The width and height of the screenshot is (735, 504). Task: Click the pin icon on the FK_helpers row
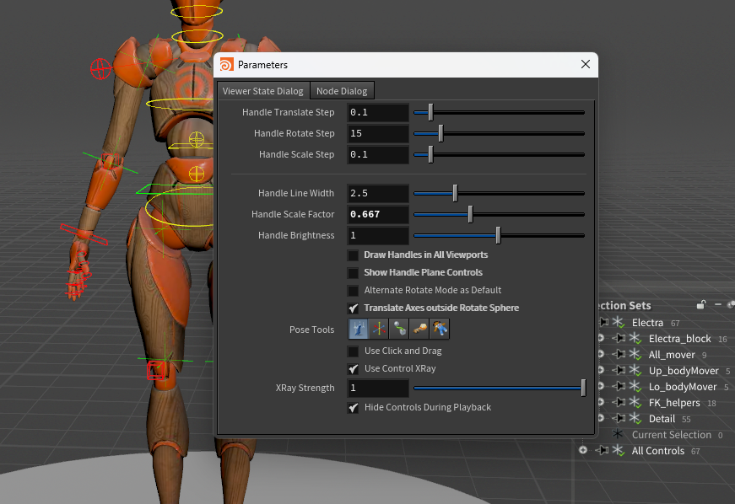[x=619, y=403]
